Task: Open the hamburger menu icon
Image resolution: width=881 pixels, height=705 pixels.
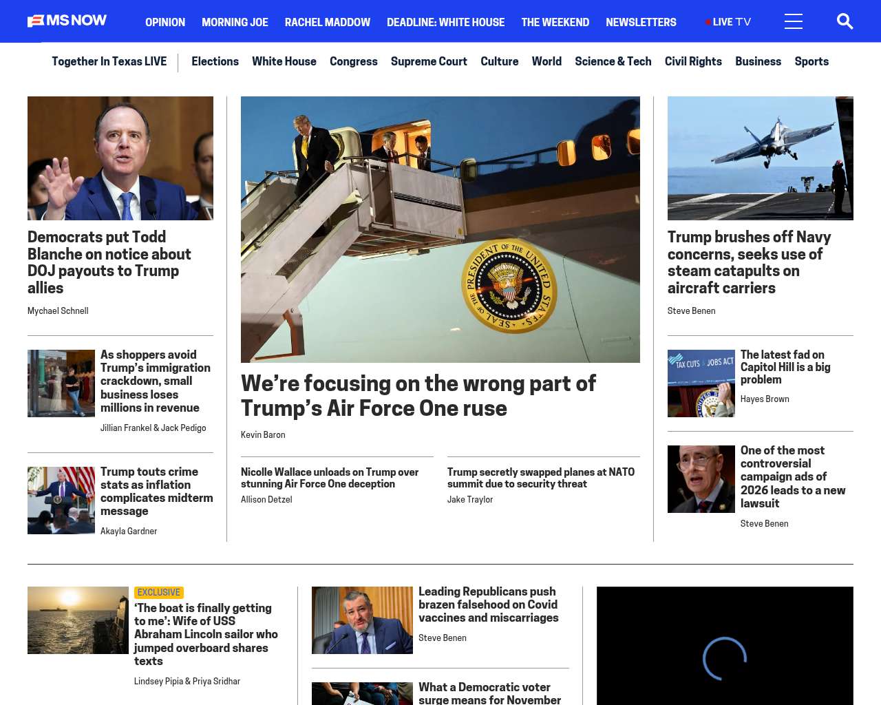Action: (x=794, y=22)
